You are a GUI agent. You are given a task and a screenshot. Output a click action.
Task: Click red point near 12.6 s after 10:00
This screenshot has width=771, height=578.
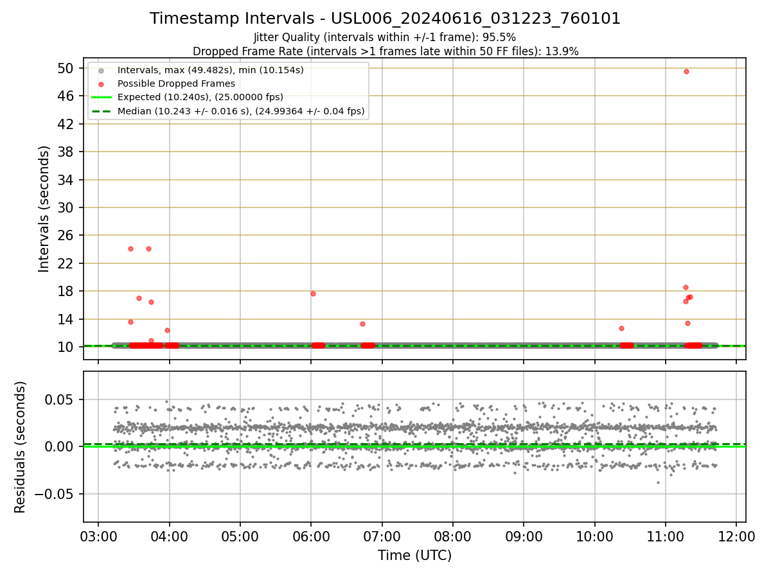(x=621, y=328)
